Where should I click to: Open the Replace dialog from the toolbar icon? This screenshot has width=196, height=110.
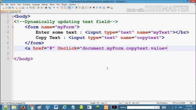(x=50, y=8)
